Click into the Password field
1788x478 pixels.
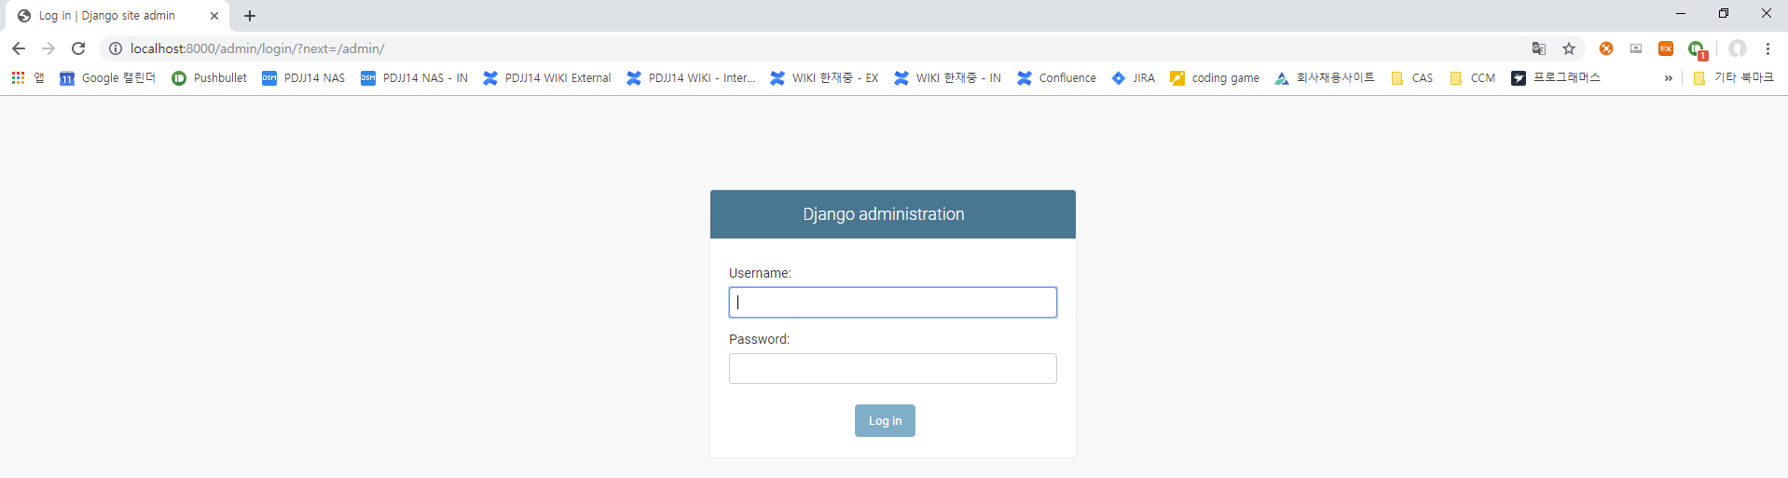coord(892,369)
